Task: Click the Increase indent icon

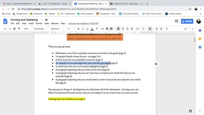Action: 161,29
